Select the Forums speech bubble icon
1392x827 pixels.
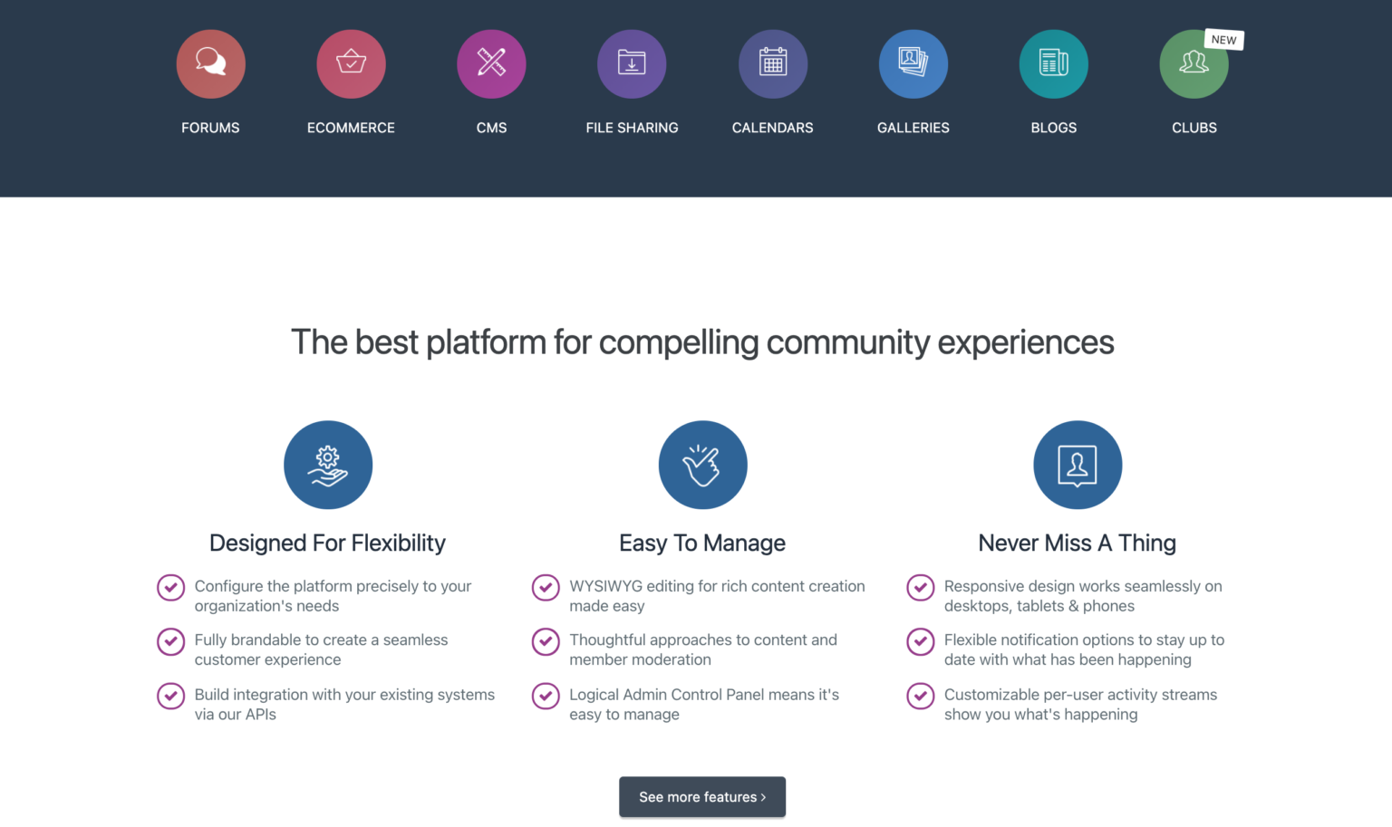210,63
